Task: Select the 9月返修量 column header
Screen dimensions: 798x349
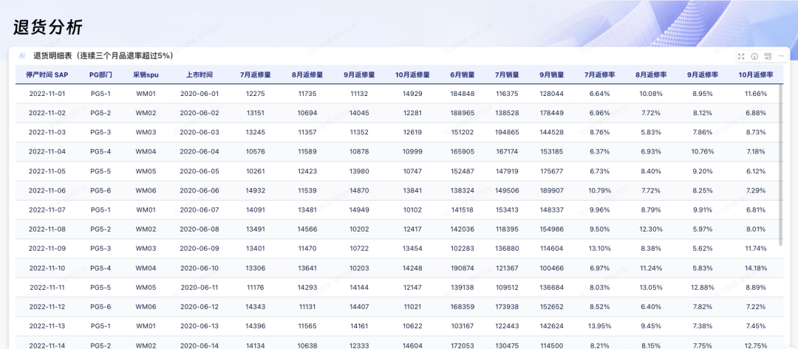Action: (x=359, y=75)
